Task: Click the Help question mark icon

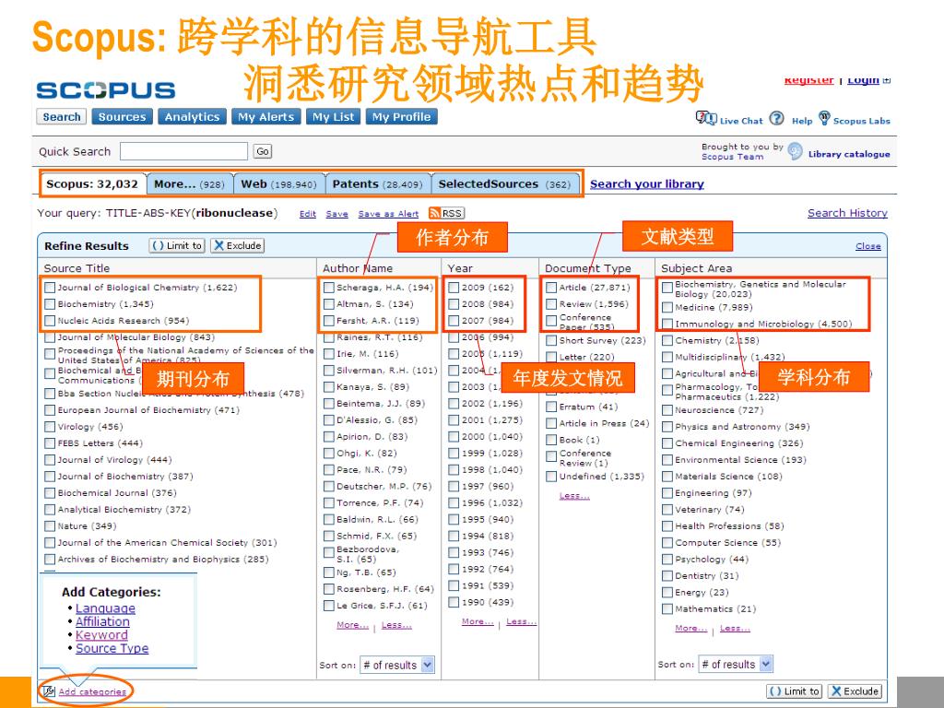Action: (776, 118)
